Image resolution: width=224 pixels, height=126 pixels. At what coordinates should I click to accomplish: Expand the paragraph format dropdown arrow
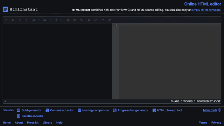coord(61,20)
